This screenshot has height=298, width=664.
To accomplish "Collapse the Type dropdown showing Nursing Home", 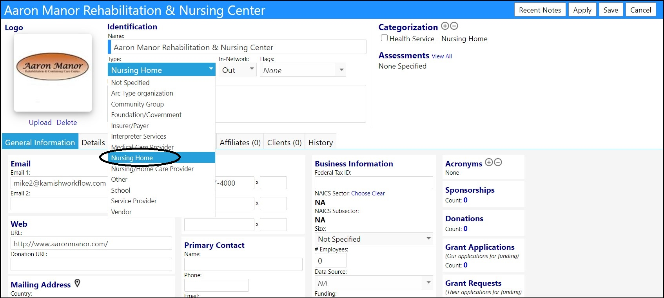I will point(161,70).
